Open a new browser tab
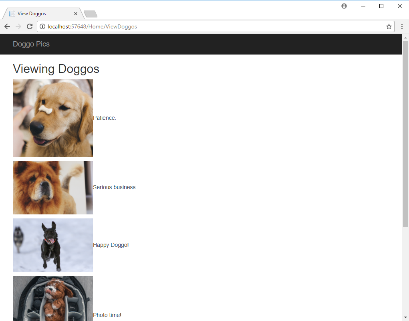 (91, 14)
